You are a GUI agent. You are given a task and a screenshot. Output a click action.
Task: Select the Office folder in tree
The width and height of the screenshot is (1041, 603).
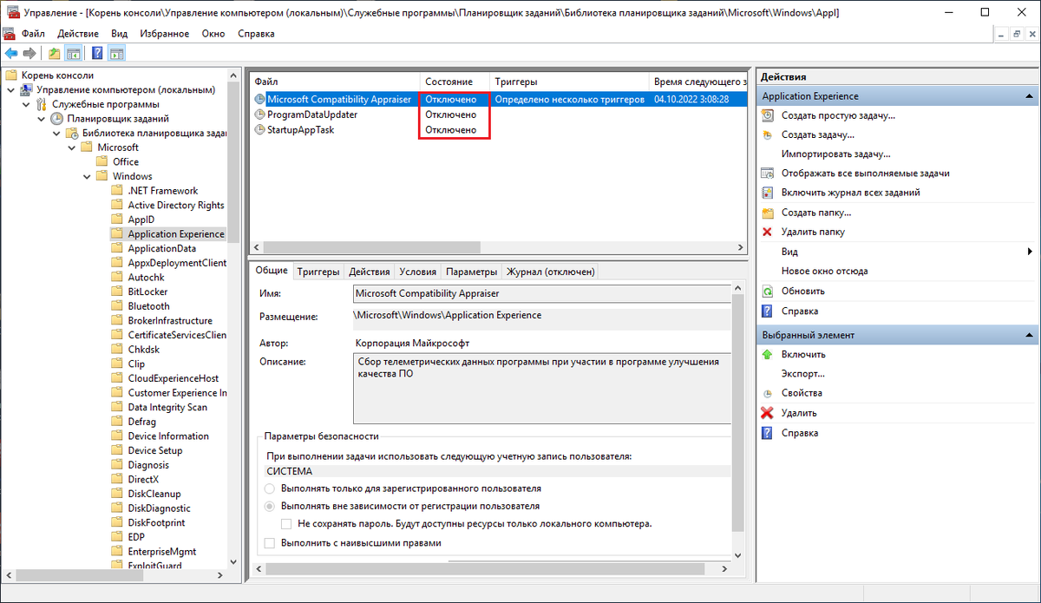click(126, 162)
